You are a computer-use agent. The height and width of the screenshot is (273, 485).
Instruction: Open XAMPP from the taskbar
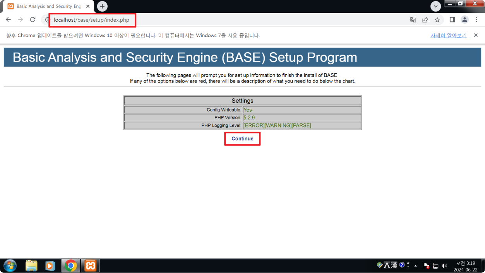91,266
